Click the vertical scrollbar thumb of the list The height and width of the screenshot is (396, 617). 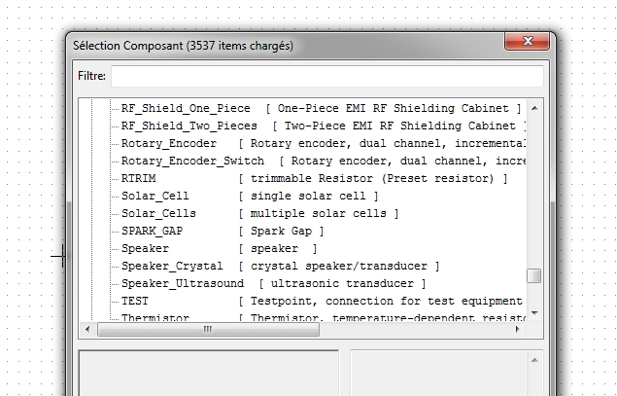tap(534, 276)
